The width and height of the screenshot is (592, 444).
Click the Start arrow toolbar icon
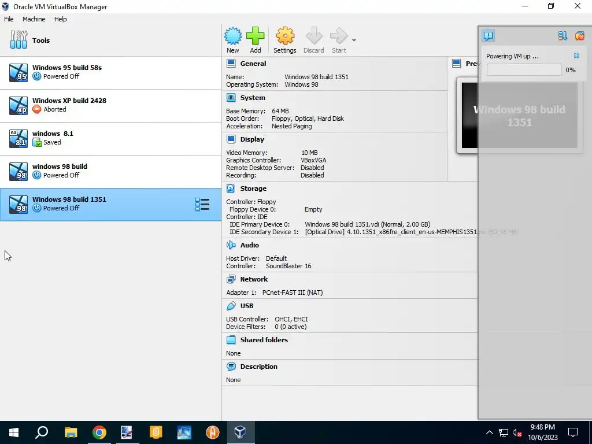pyautogui.click(x=339, y=36)
